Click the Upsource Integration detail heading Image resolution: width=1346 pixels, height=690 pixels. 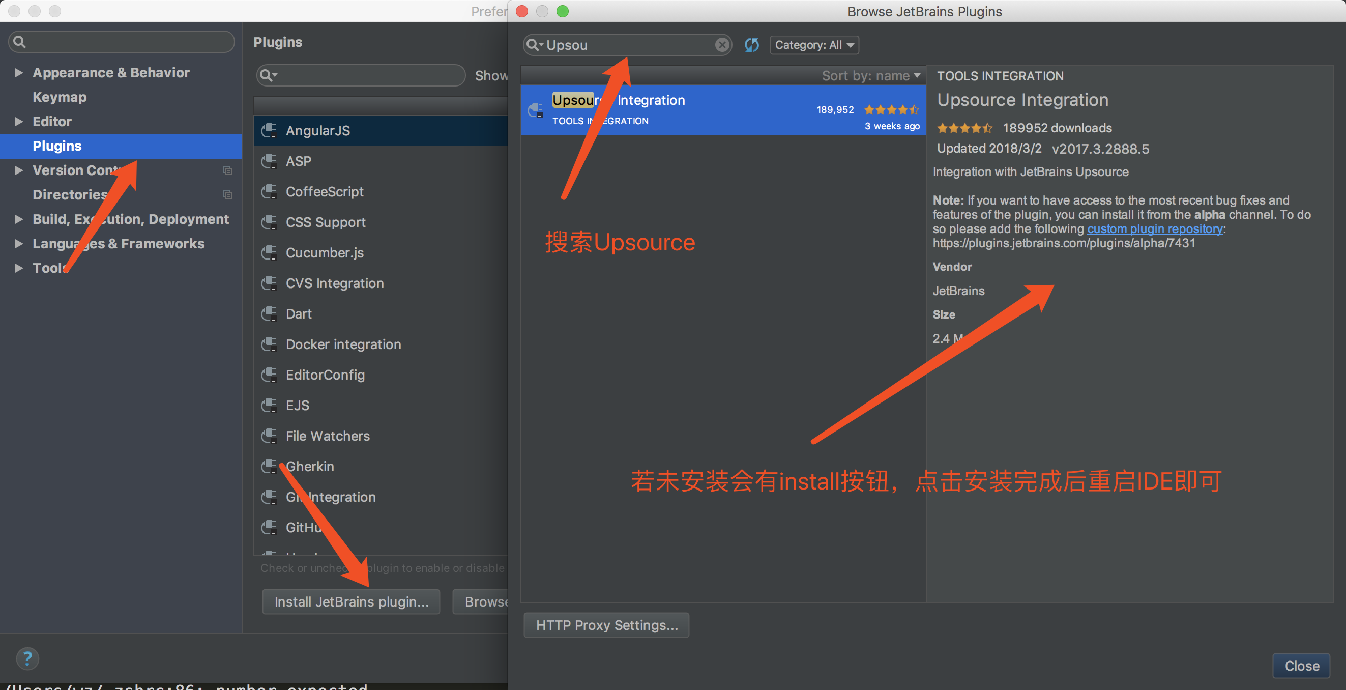coord(1022,100)
